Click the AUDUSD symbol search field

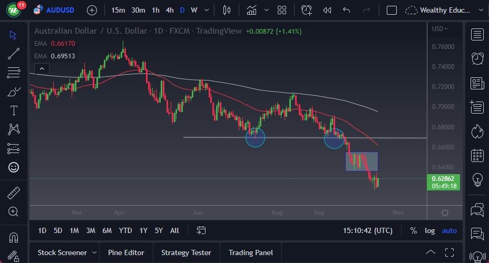pyautogui.click(x=60, y=10)
